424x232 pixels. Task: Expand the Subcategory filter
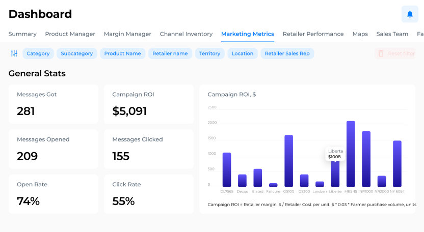pos(76,53)
